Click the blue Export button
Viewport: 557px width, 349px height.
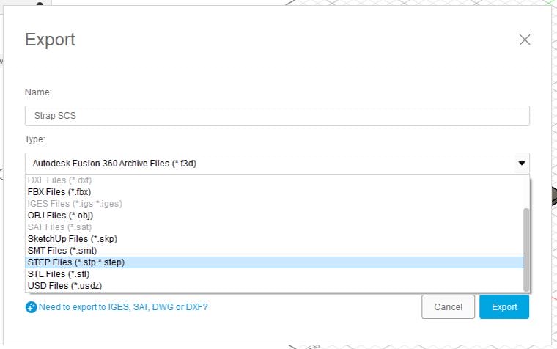504,307
